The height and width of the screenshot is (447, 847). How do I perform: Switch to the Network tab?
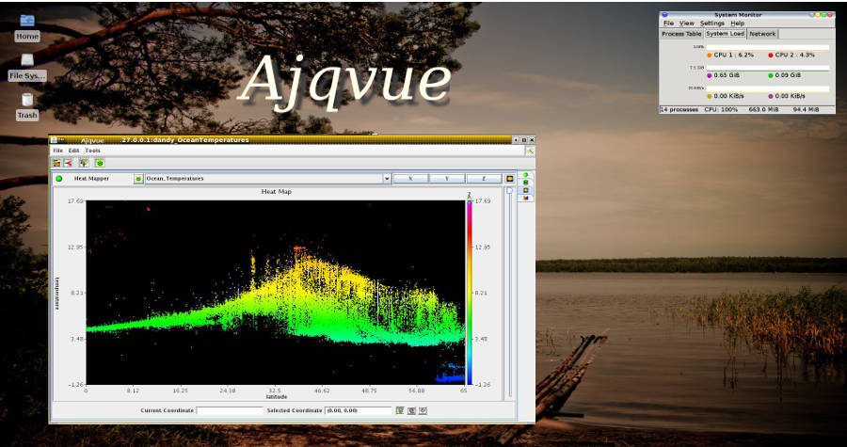click(762, 34)
